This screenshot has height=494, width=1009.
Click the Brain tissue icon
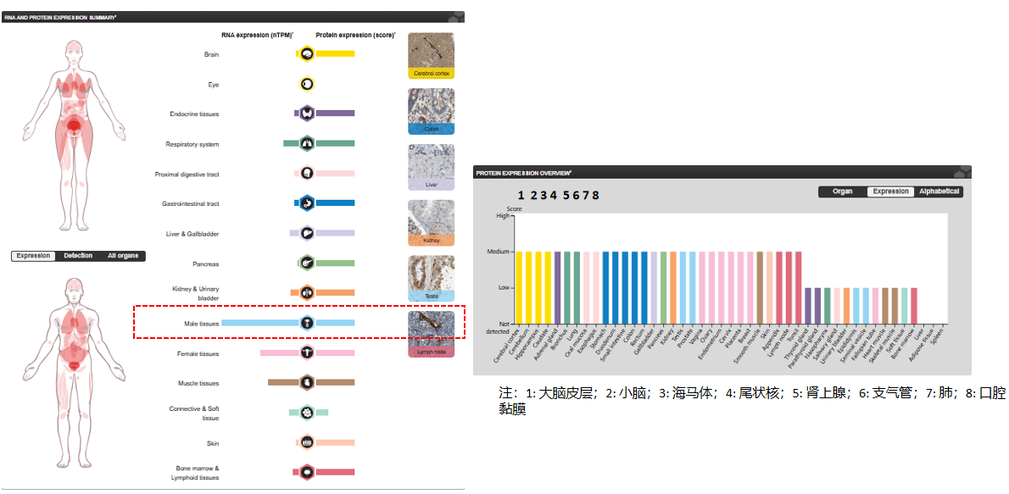pyautogui.click(x=307, y=54)
